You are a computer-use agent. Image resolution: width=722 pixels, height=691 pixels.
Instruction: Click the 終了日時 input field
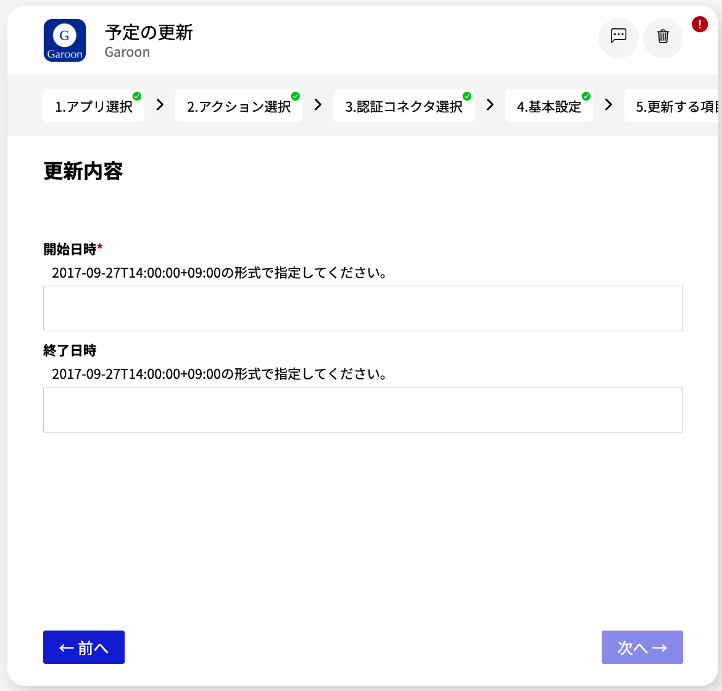(363, 410)
